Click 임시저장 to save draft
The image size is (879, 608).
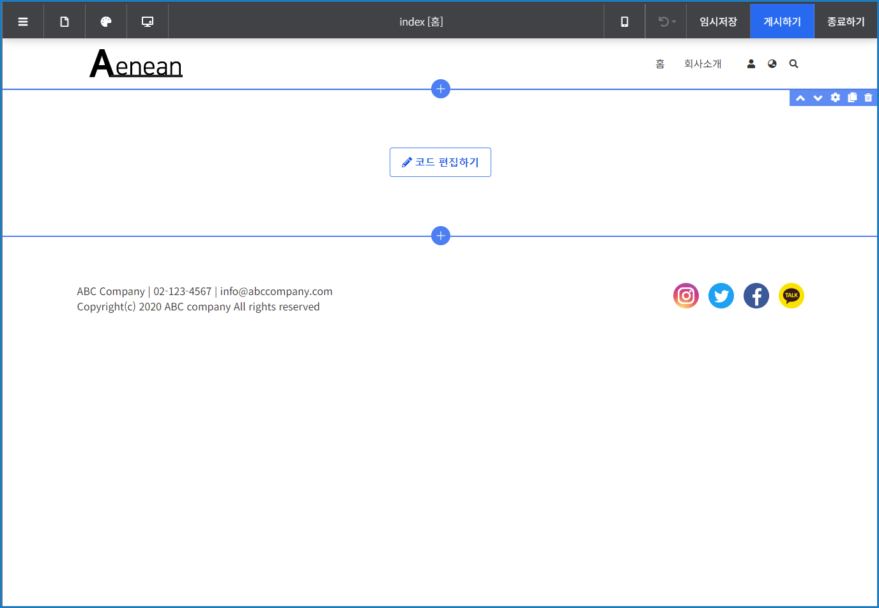click(x=718, y=22)
